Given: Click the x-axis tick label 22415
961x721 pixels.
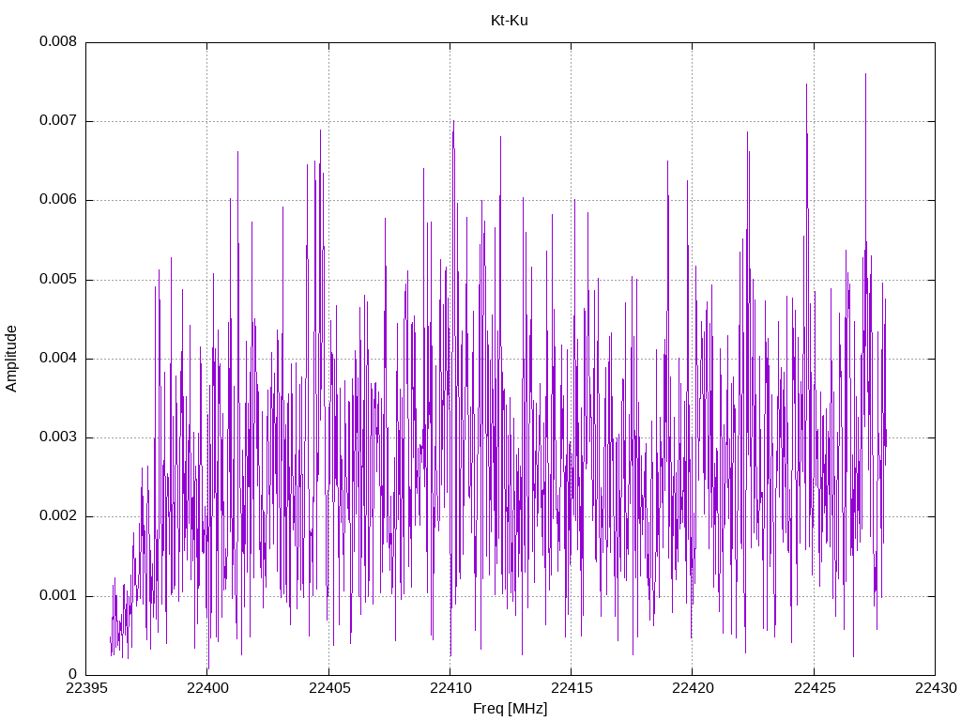Looking at the screenshot, I should click(572, 688).
